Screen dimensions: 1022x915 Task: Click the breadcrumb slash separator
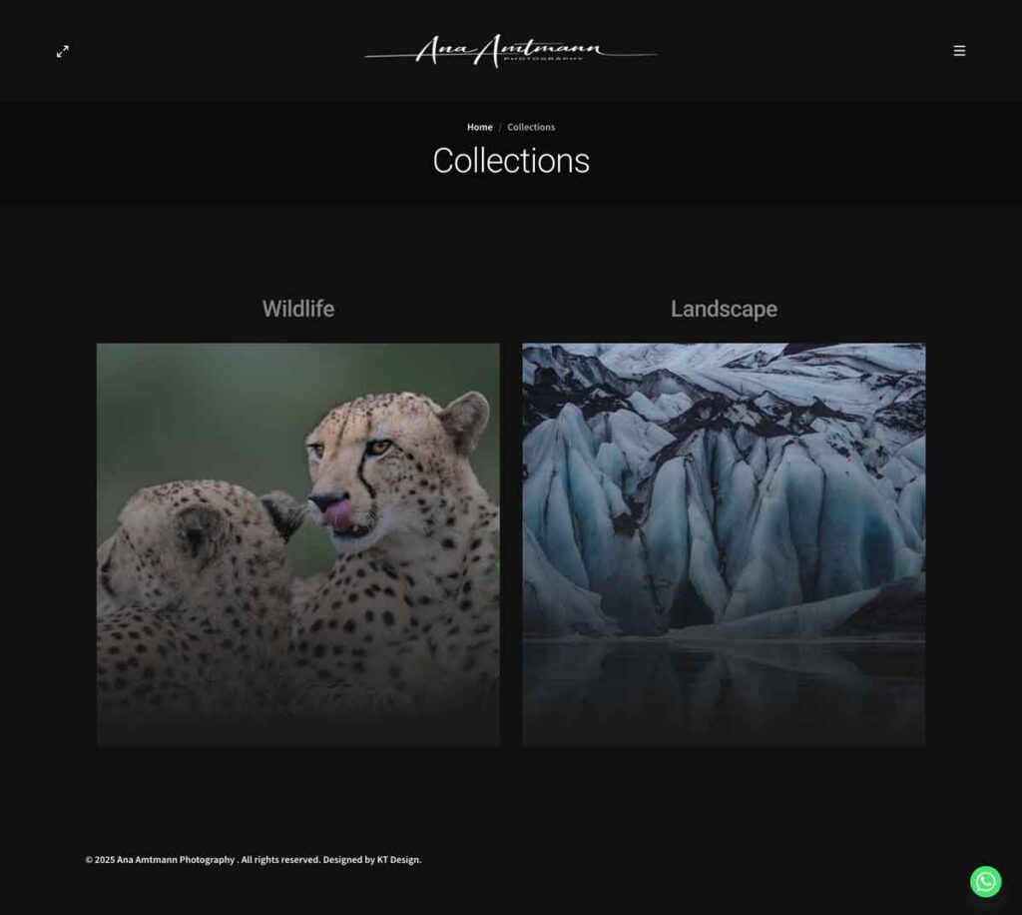coord(500,128)
